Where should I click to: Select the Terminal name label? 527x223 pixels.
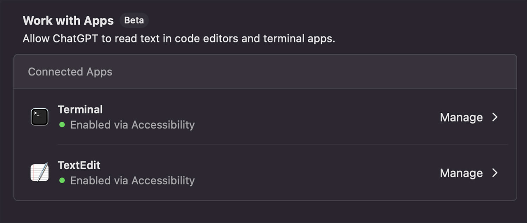[80, 110]
